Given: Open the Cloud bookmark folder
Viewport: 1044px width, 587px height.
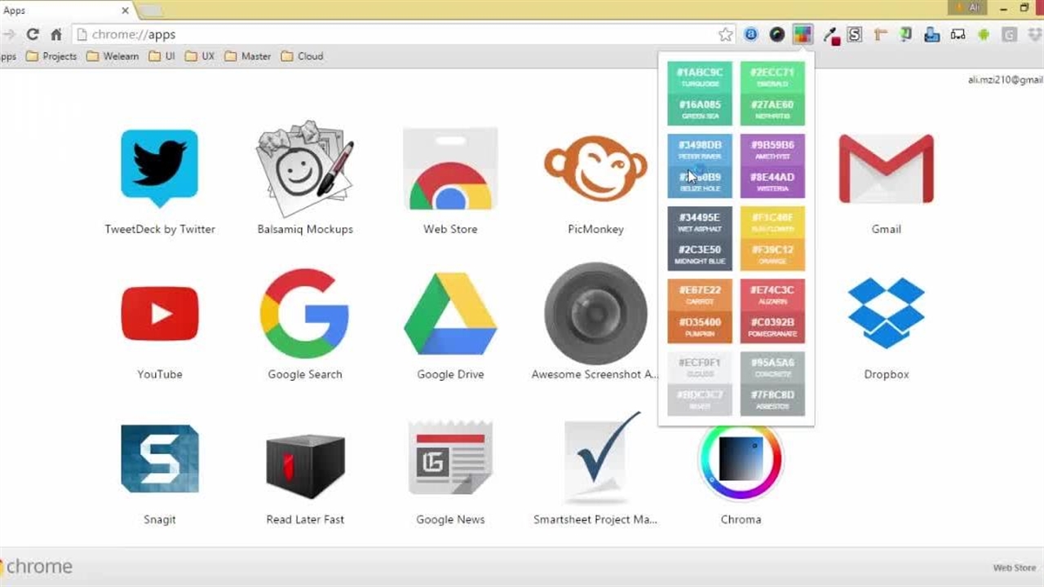Looking at the screenshot, I should point(302,56).
